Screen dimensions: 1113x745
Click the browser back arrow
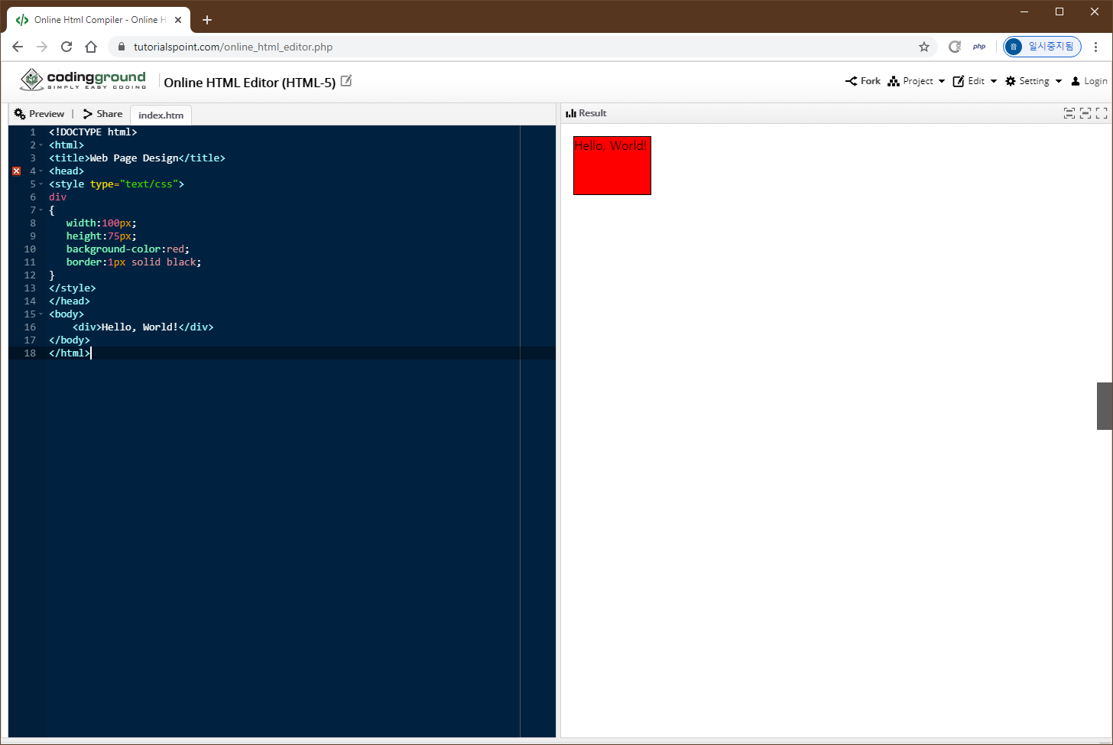coord(18,47)
